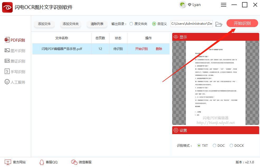The width and height of the screenshot is (260, 167).
Task: Click status cell 待识别
Action: tap(118, 49)
